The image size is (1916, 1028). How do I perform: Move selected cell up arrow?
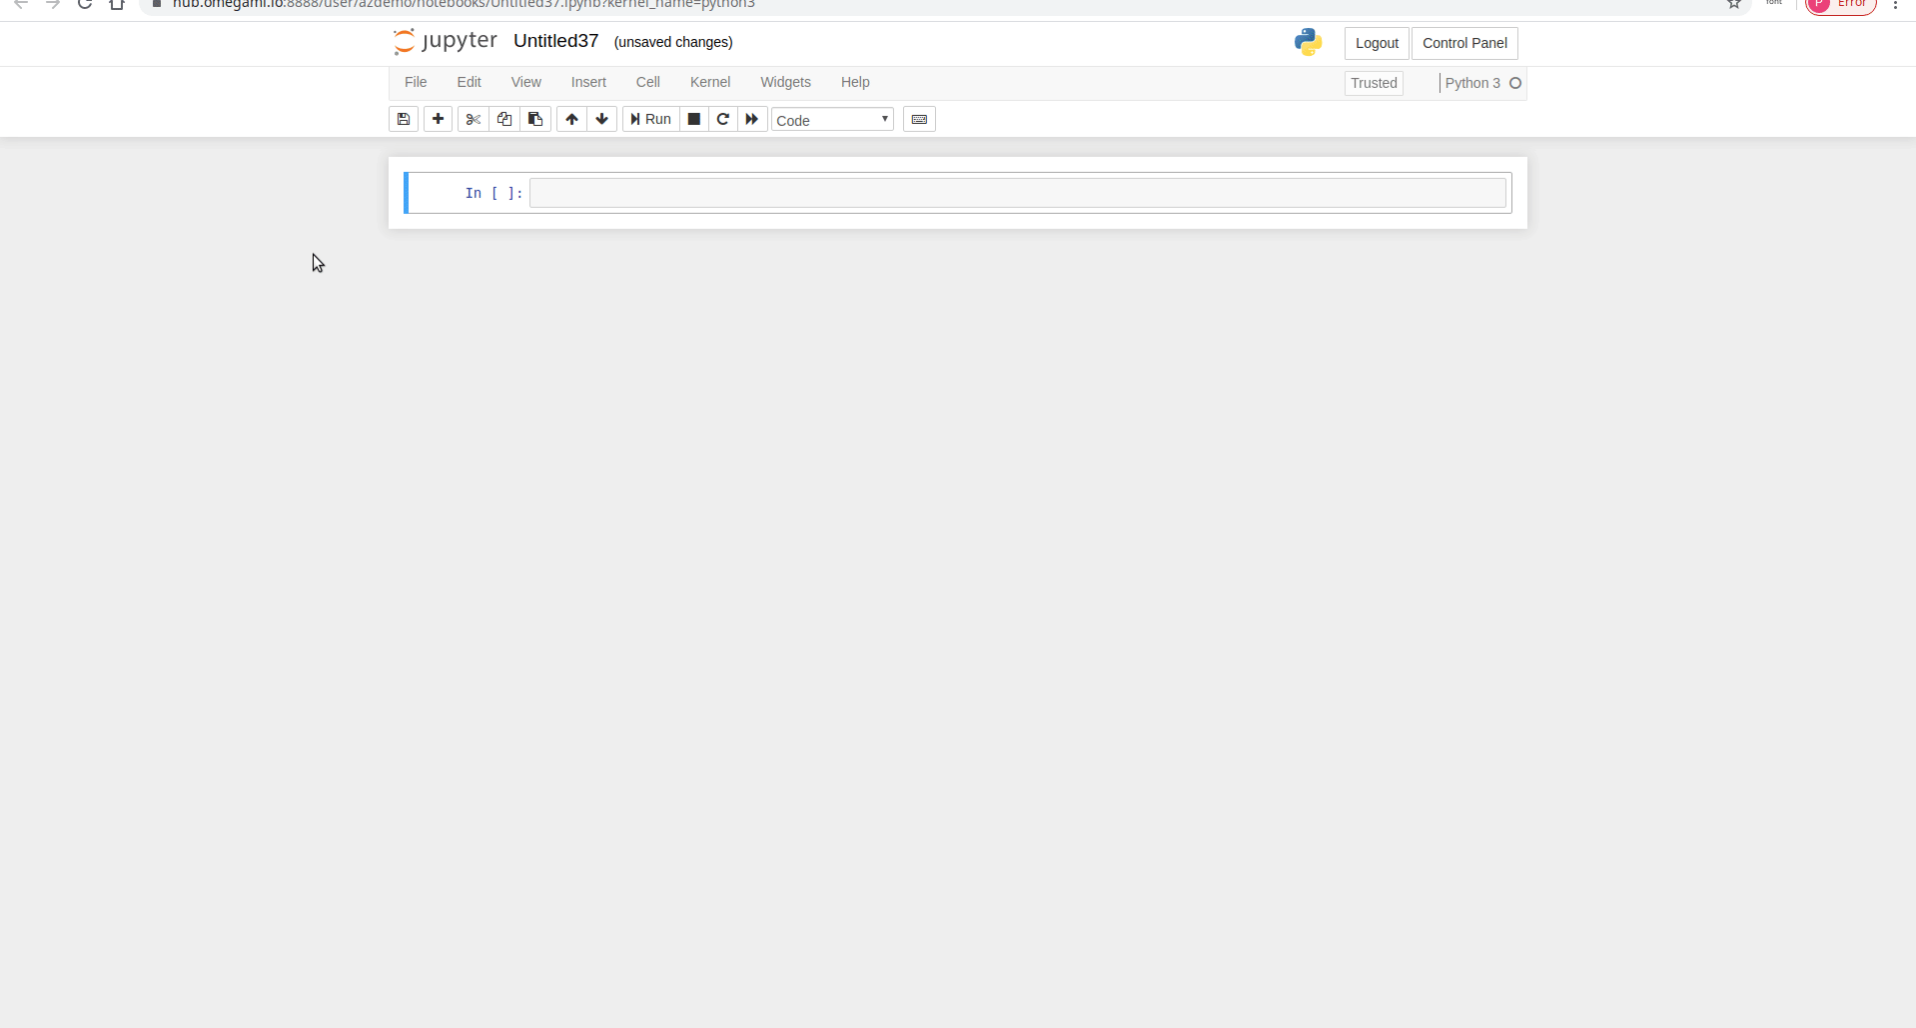(571, 119)
